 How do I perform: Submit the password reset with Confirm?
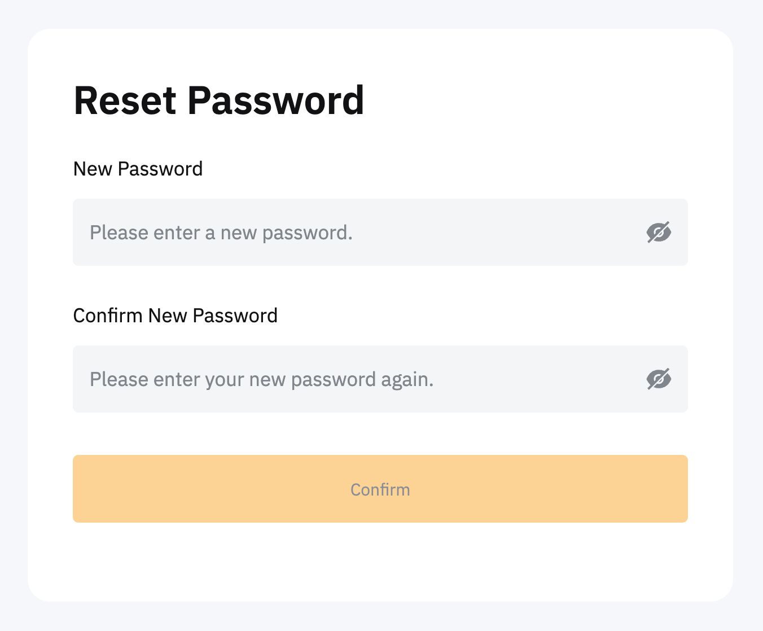380,489
